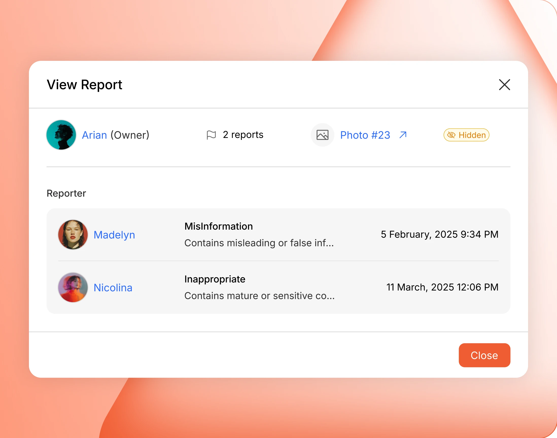The image size is (557, 438).
Task: Click 'Contains misleading or false inf...' description
Action: tap(259, 243)
